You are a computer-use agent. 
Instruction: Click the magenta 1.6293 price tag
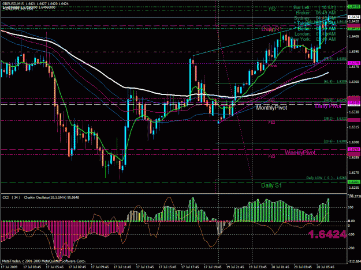coord(353,149)
